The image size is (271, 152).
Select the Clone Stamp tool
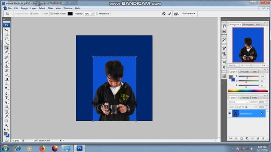click(x=6, y=66)
